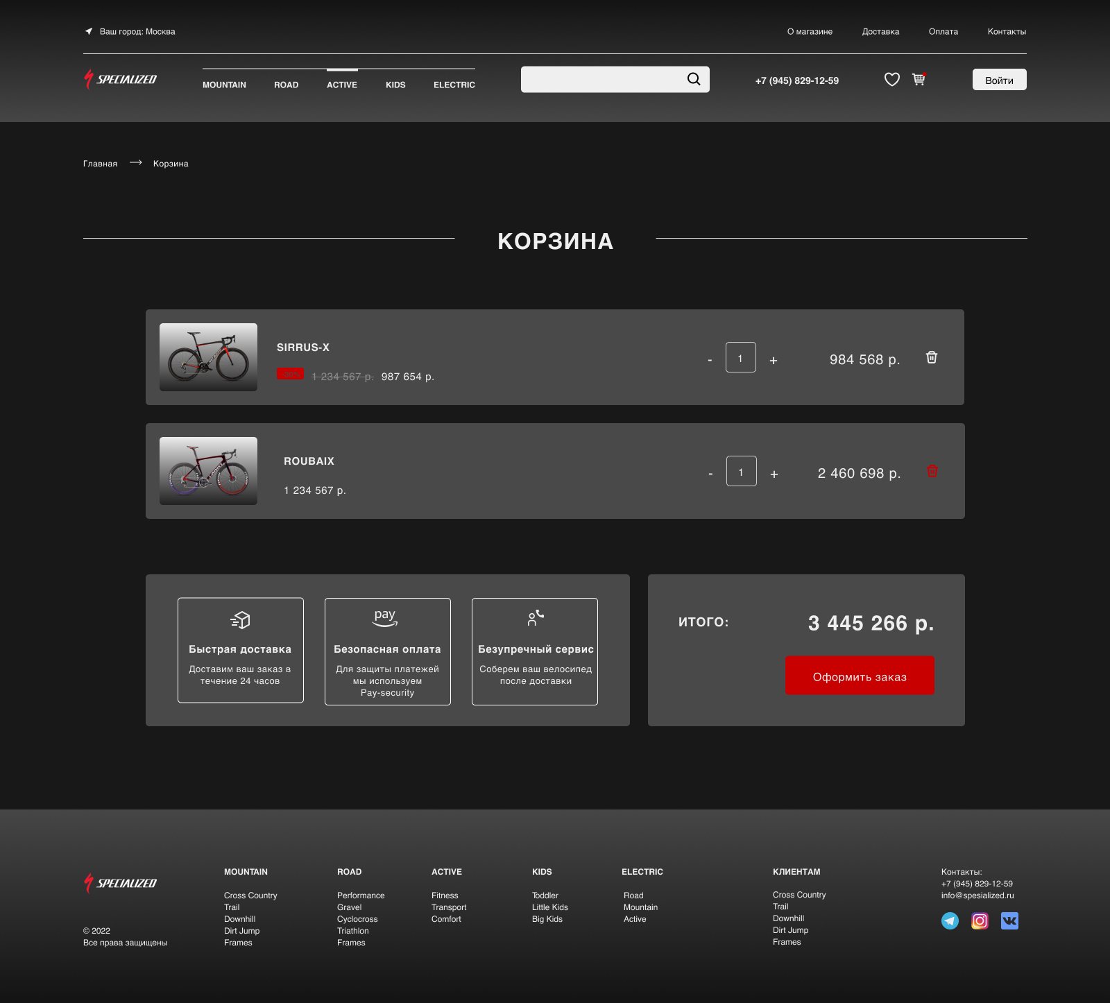The image size is (1110, 1003).
Task: Increase SIRRUS-X quantity with plus
Action: coord(774,360)
